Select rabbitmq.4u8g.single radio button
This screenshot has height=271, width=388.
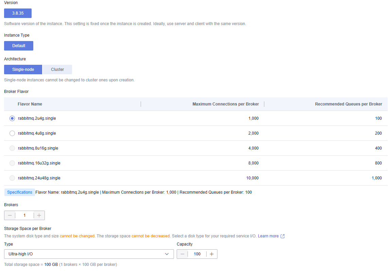[x=12, y=133]
